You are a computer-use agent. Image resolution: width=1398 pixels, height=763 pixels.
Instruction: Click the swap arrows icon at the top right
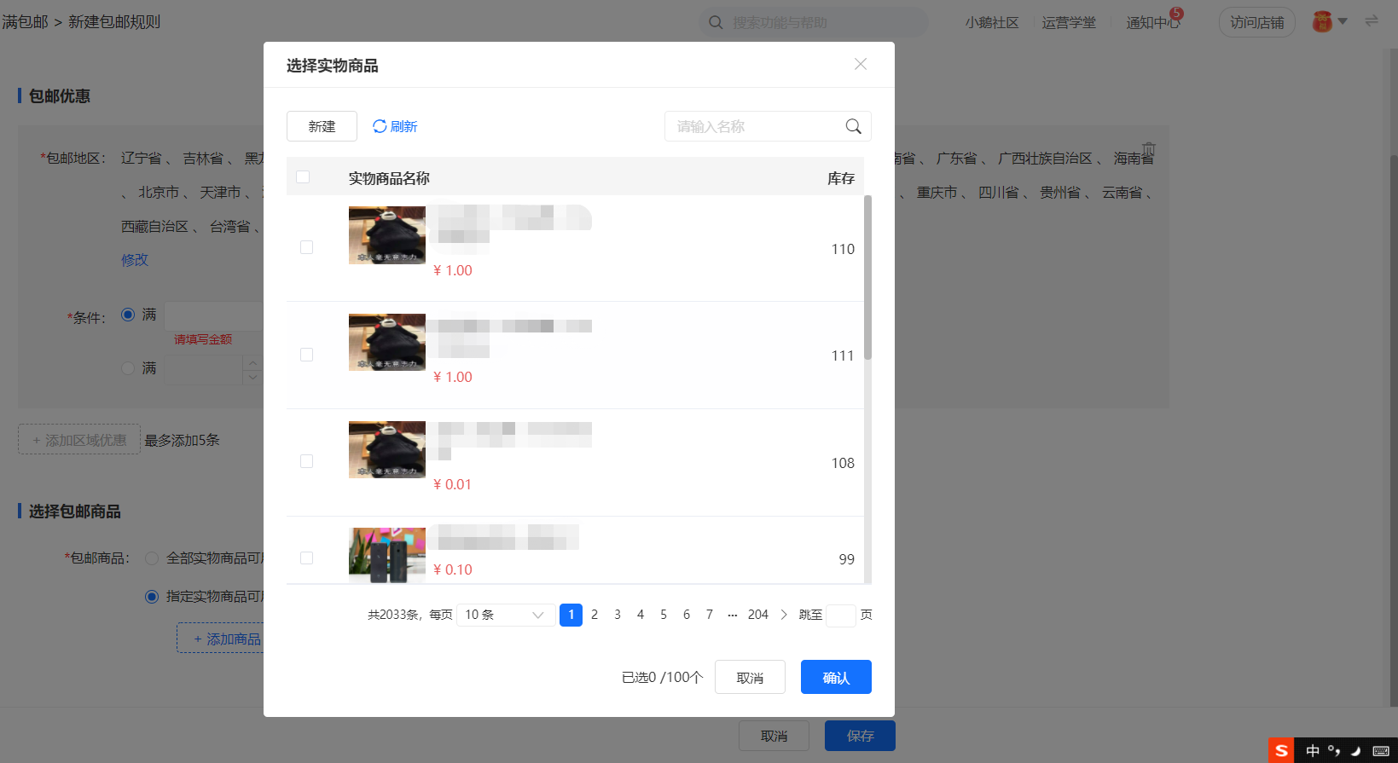tap(1372, 20)
